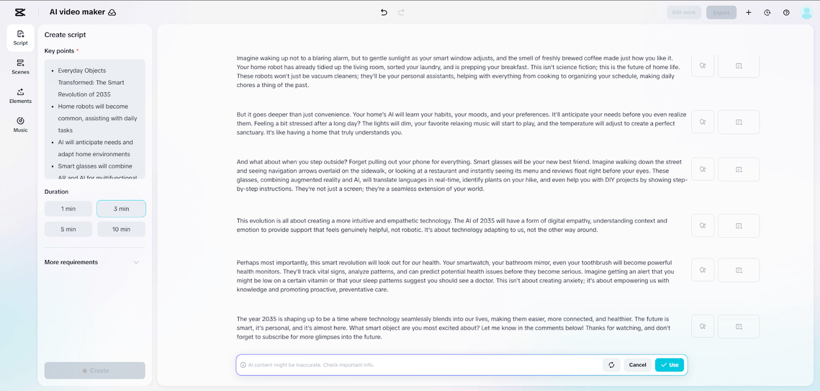The width and height of the screenshot is (820, 391).
Task: Undo the last action
Action: click(384, 12)
